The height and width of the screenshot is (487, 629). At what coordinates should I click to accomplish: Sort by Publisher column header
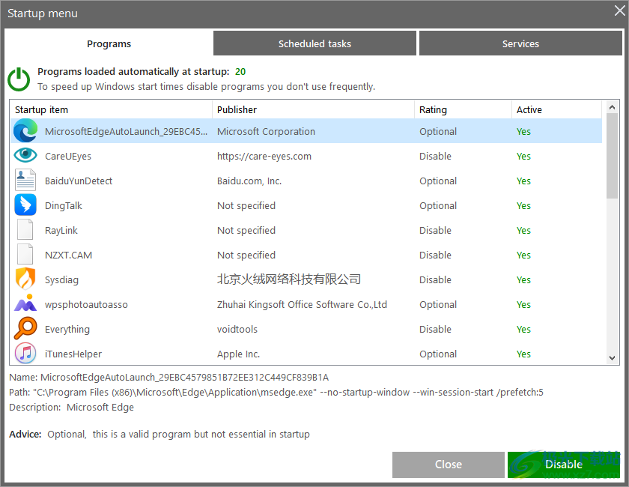click(313, 109)
